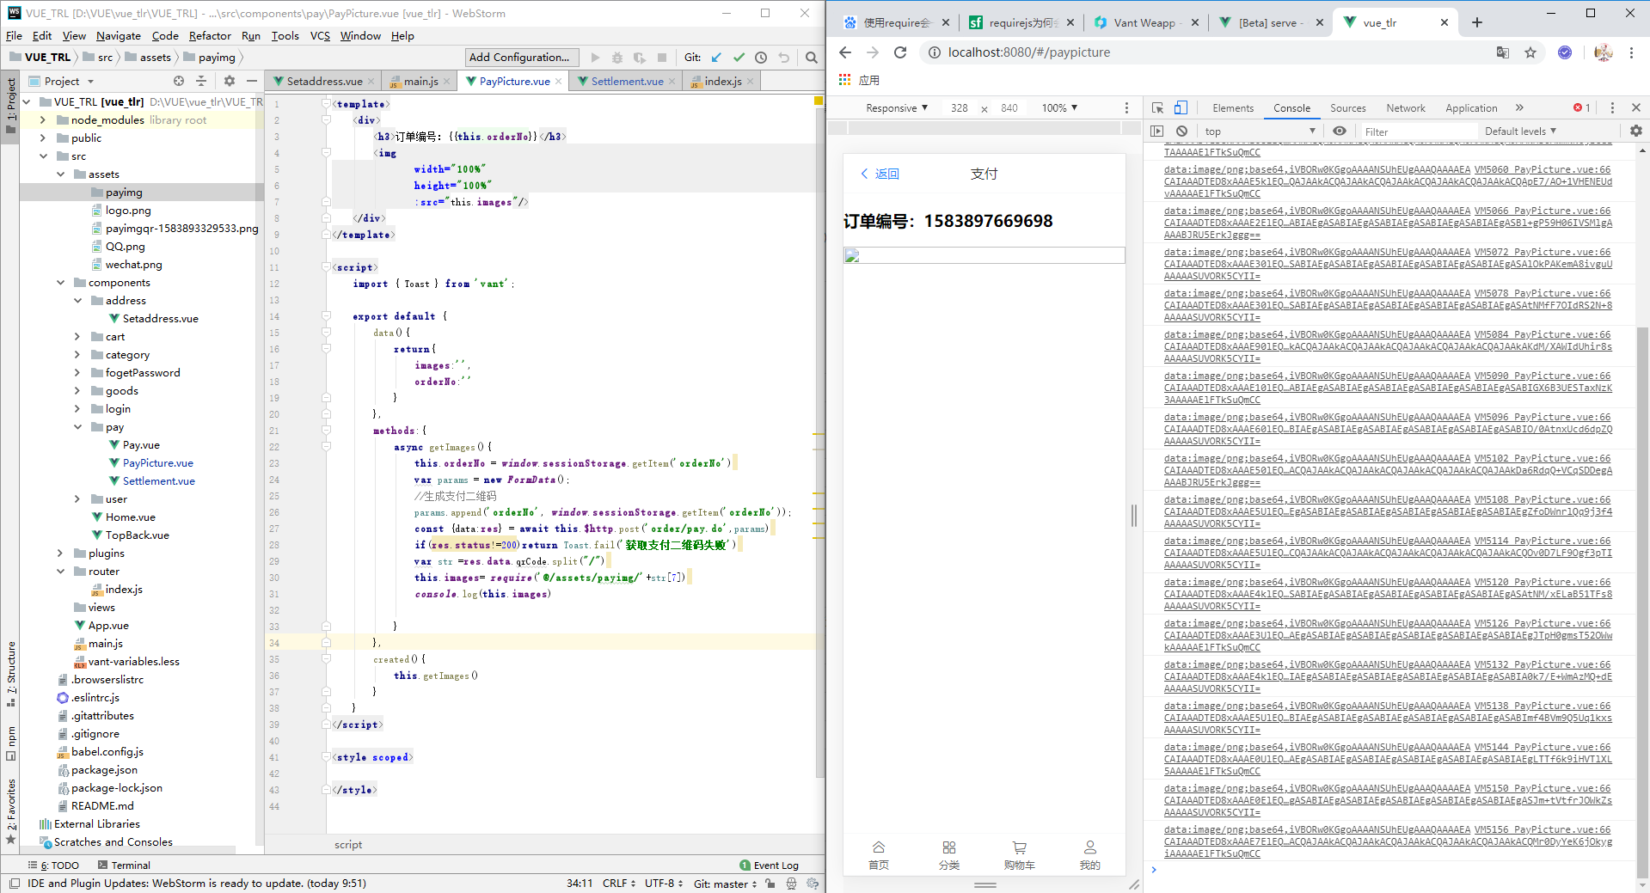Open the Refactor menu
Viewport: 1650px width, 893px height.
(210, 36)
